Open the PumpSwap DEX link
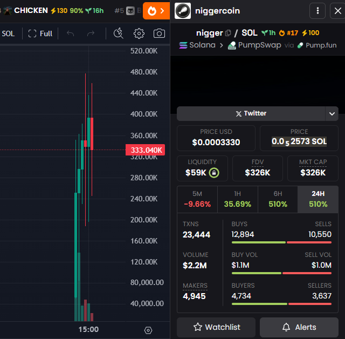 254,45
